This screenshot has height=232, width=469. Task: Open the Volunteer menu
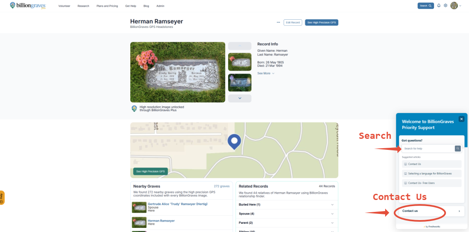pos(64,6)
